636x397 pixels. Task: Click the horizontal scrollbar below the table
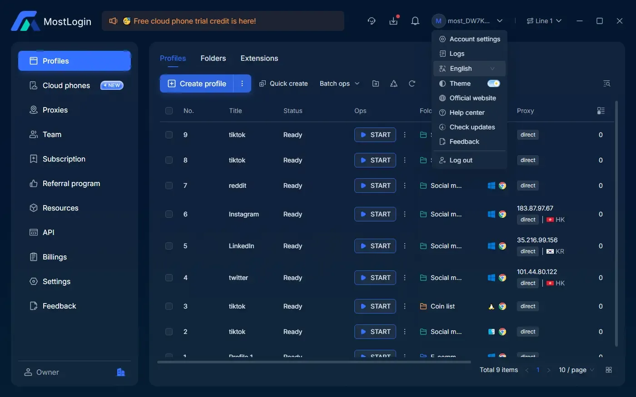point(313,362)
